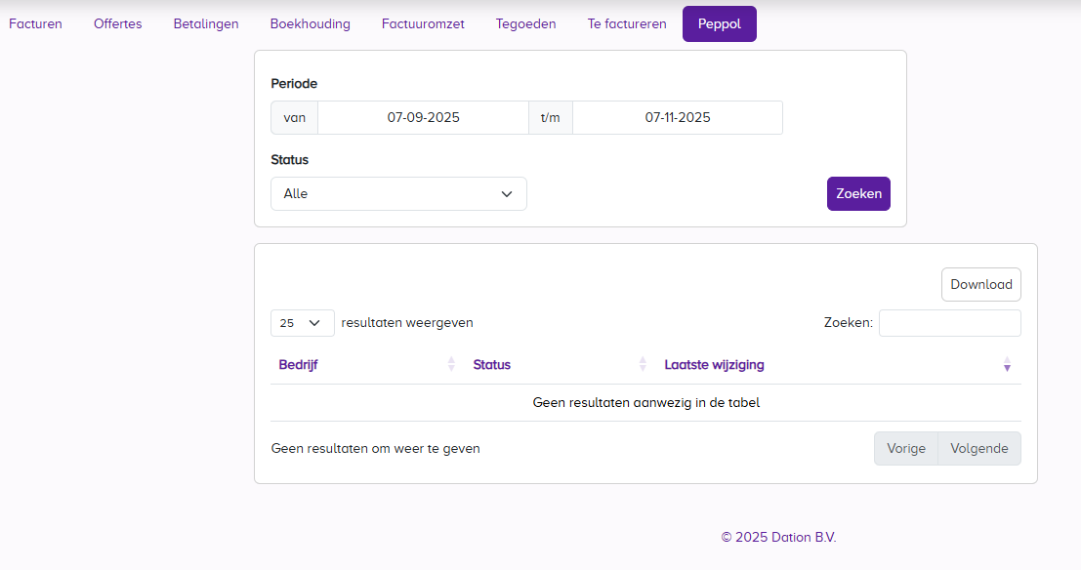This screenshot has width=1081, height=570.
Task: Select the active Peppol tab
Action: (x=720, y=24)
